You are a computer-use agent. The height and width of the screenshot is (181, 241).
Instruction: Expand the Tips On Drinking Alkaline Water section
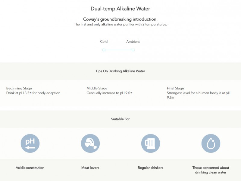(x=120, y=71)
